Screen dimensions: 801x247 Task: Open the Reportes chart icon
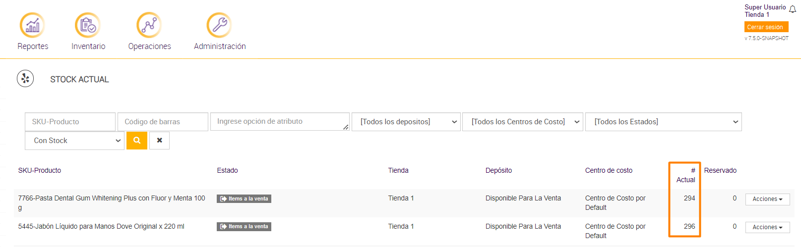click(32, 25)
